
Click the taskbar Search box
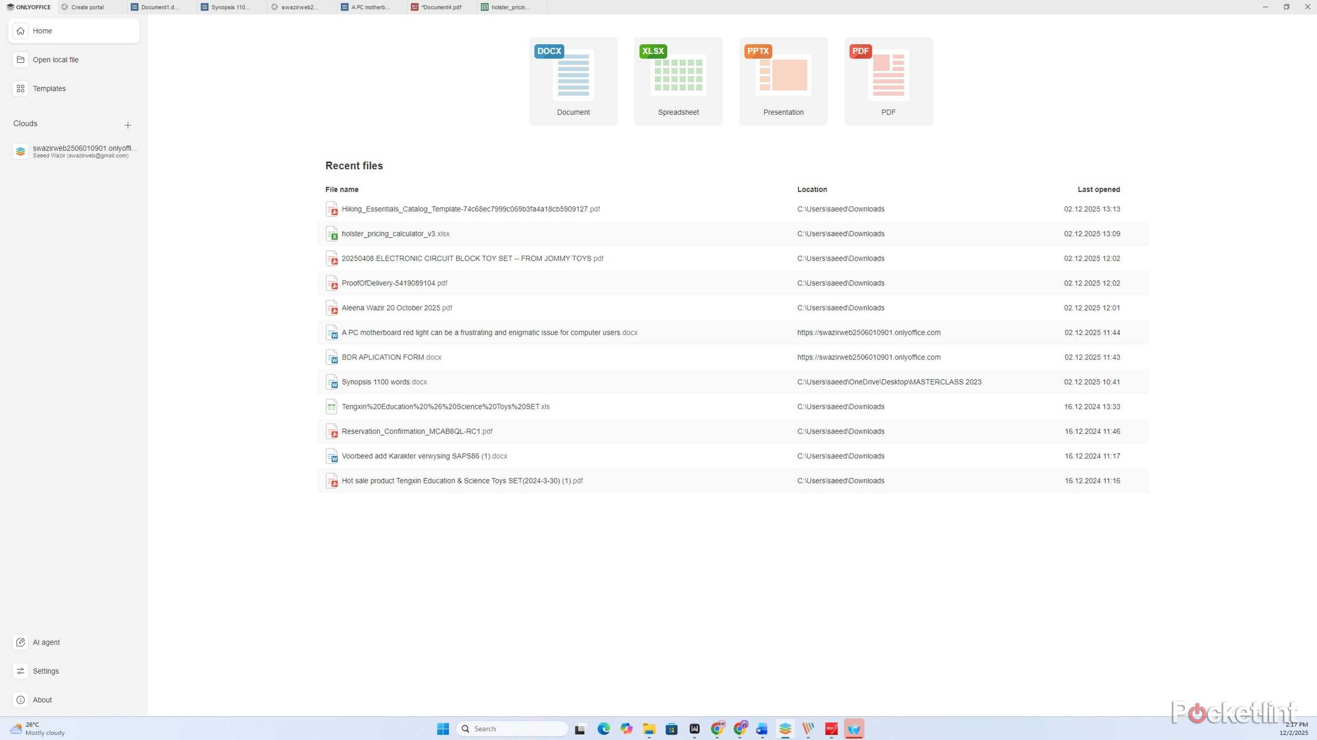(512, 728)
